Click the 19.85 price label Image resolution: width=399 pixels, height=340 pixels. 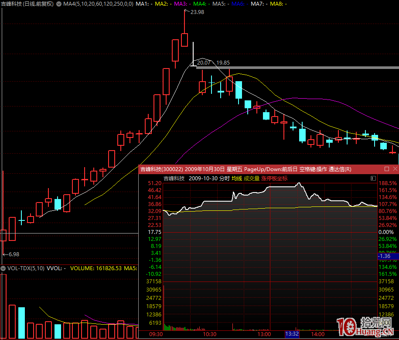tap(223, 63)
